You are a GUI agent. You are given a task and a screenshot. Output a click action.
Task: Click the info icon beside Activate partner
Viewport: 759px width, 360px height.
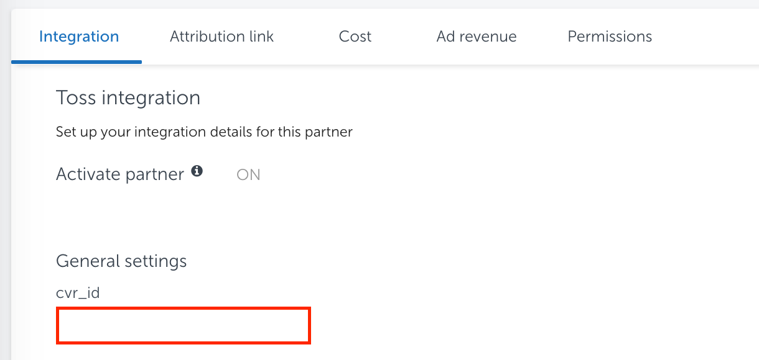[197, 171]
